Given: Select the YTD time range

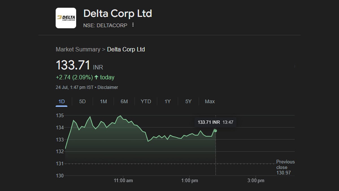Looking at the screenshot, I should (x=146, y=101).
